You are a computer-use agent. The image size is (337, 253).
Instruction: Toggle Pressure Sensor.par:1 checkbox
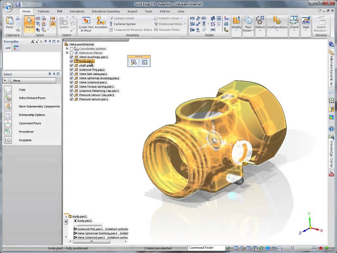[x=72, y=99]
